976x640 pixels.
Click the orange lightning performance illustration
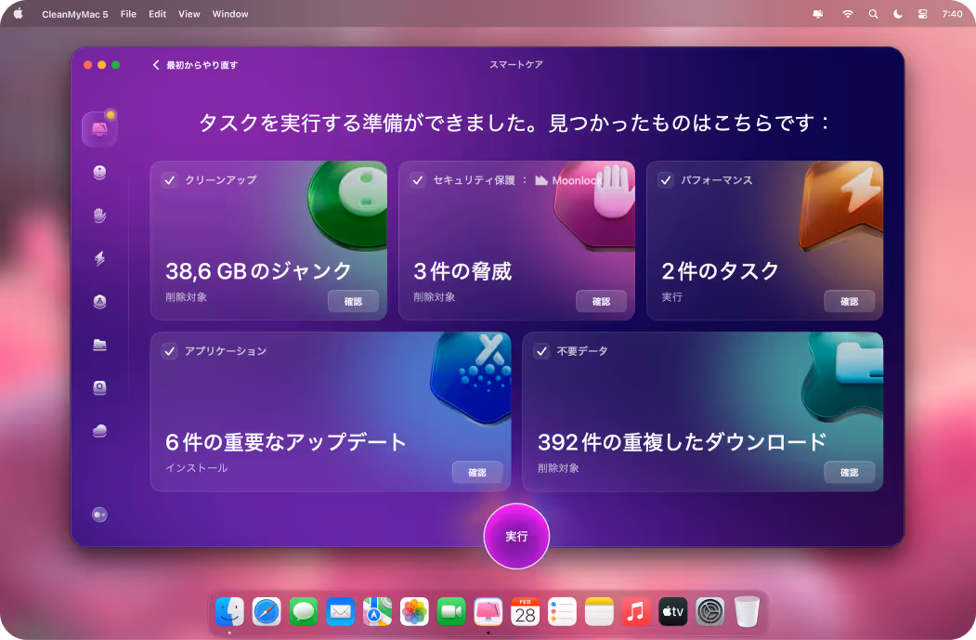pyautogui.click(x=841, y=205)
